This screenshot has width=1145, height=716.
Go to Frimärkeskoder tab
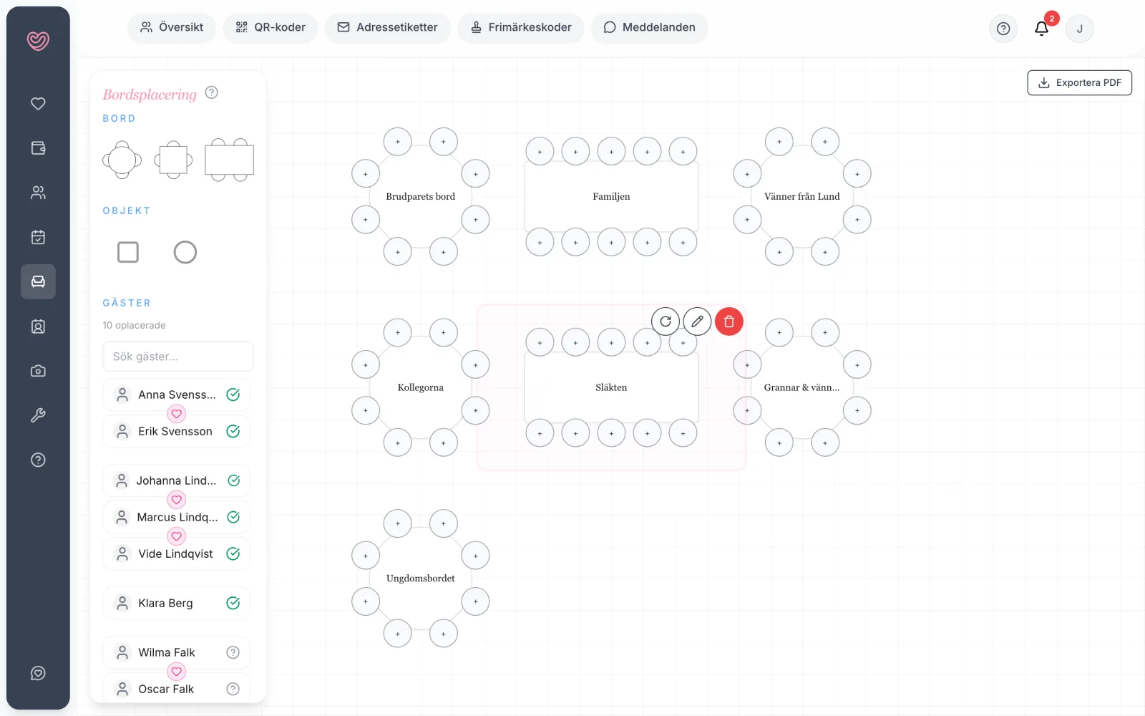[x=521, y=27]
